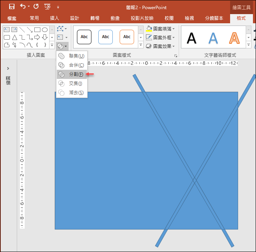256x252 pixels.
Task: Select the Left Brace shape
Action: coord(37,45)
